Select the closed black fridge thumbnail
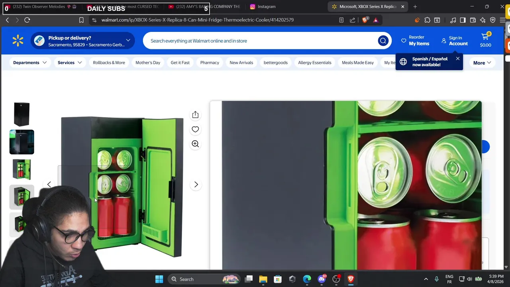 [22, 114]
